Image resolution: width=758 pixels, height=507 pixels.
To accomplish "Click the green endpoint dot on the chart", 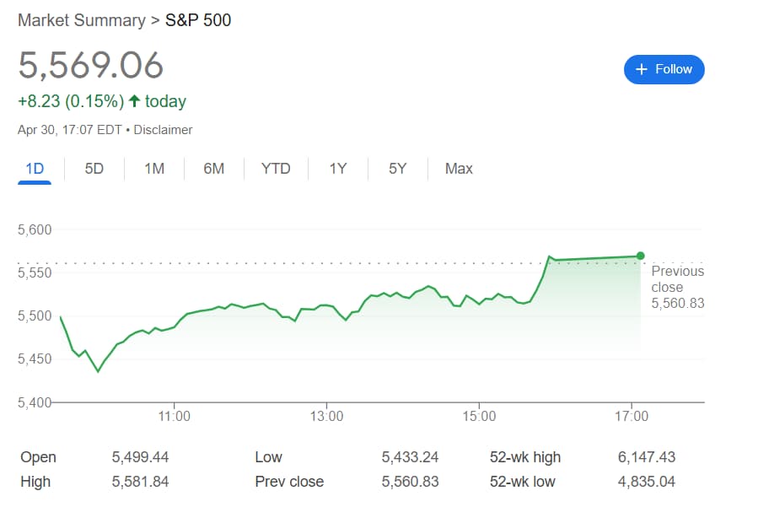I will click(x=640, y=255).
